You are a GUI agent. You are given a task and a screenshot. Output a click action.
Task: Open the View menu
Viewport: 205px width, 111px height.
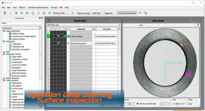click(x=15, y=8)
